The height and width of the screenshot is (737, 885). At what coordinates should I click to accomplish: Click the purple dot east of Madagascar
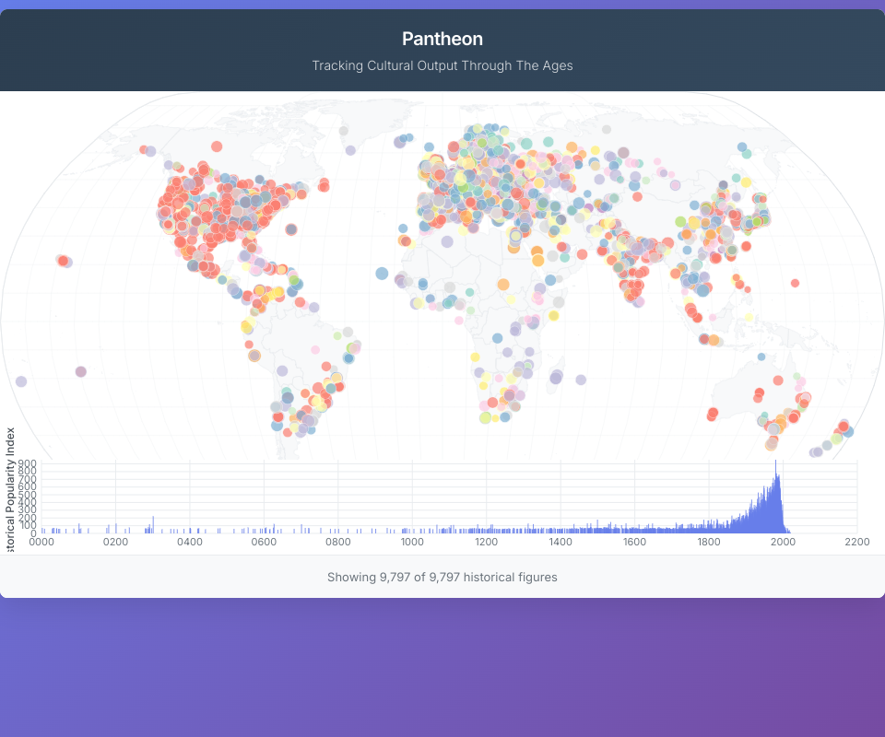coord(581,379)
